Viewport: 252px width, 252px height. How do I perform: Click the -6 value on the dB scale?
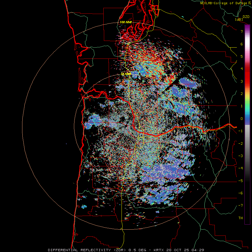[241, 193]
